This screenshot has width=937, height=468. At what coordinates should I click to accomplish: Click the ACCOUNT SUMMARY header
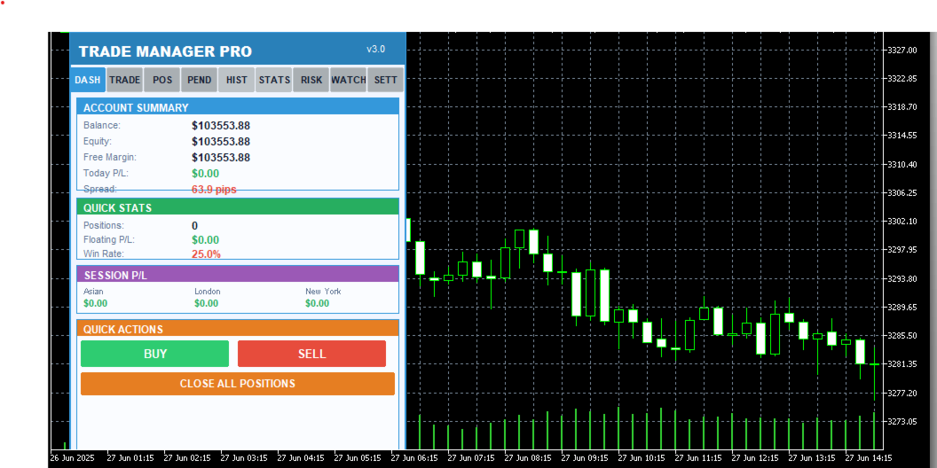click(x=238, y=107)
